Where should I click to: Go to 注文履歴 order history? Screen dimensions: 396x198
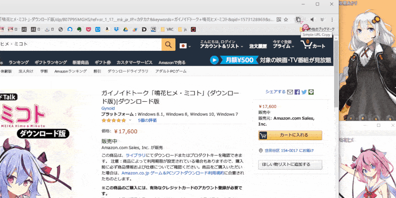click(258, 46)
